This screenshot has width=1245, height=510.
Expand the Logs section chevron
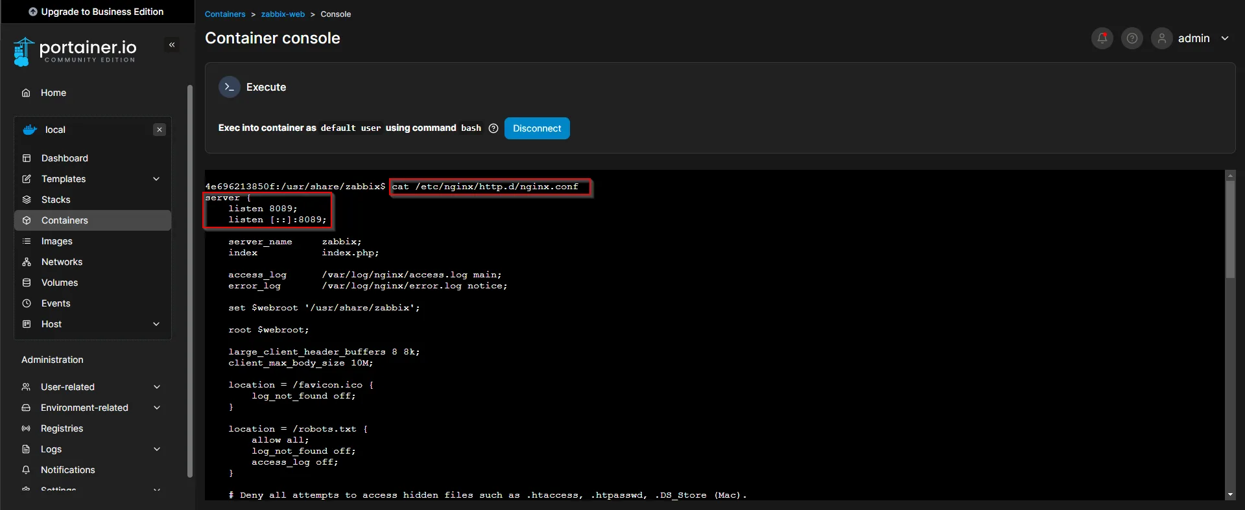coord(157,449)
